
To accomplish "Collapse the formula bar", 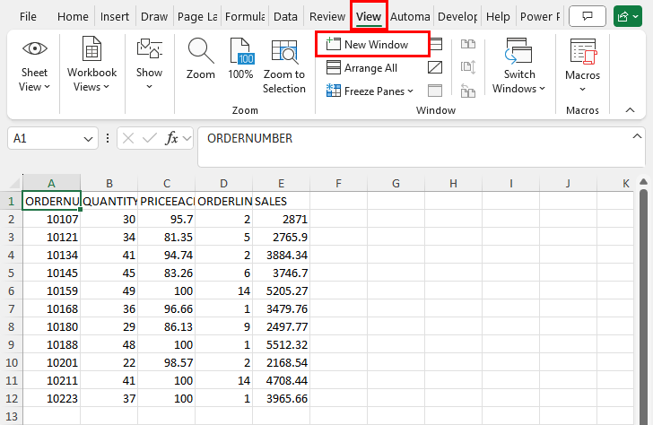I will (637, 136).
